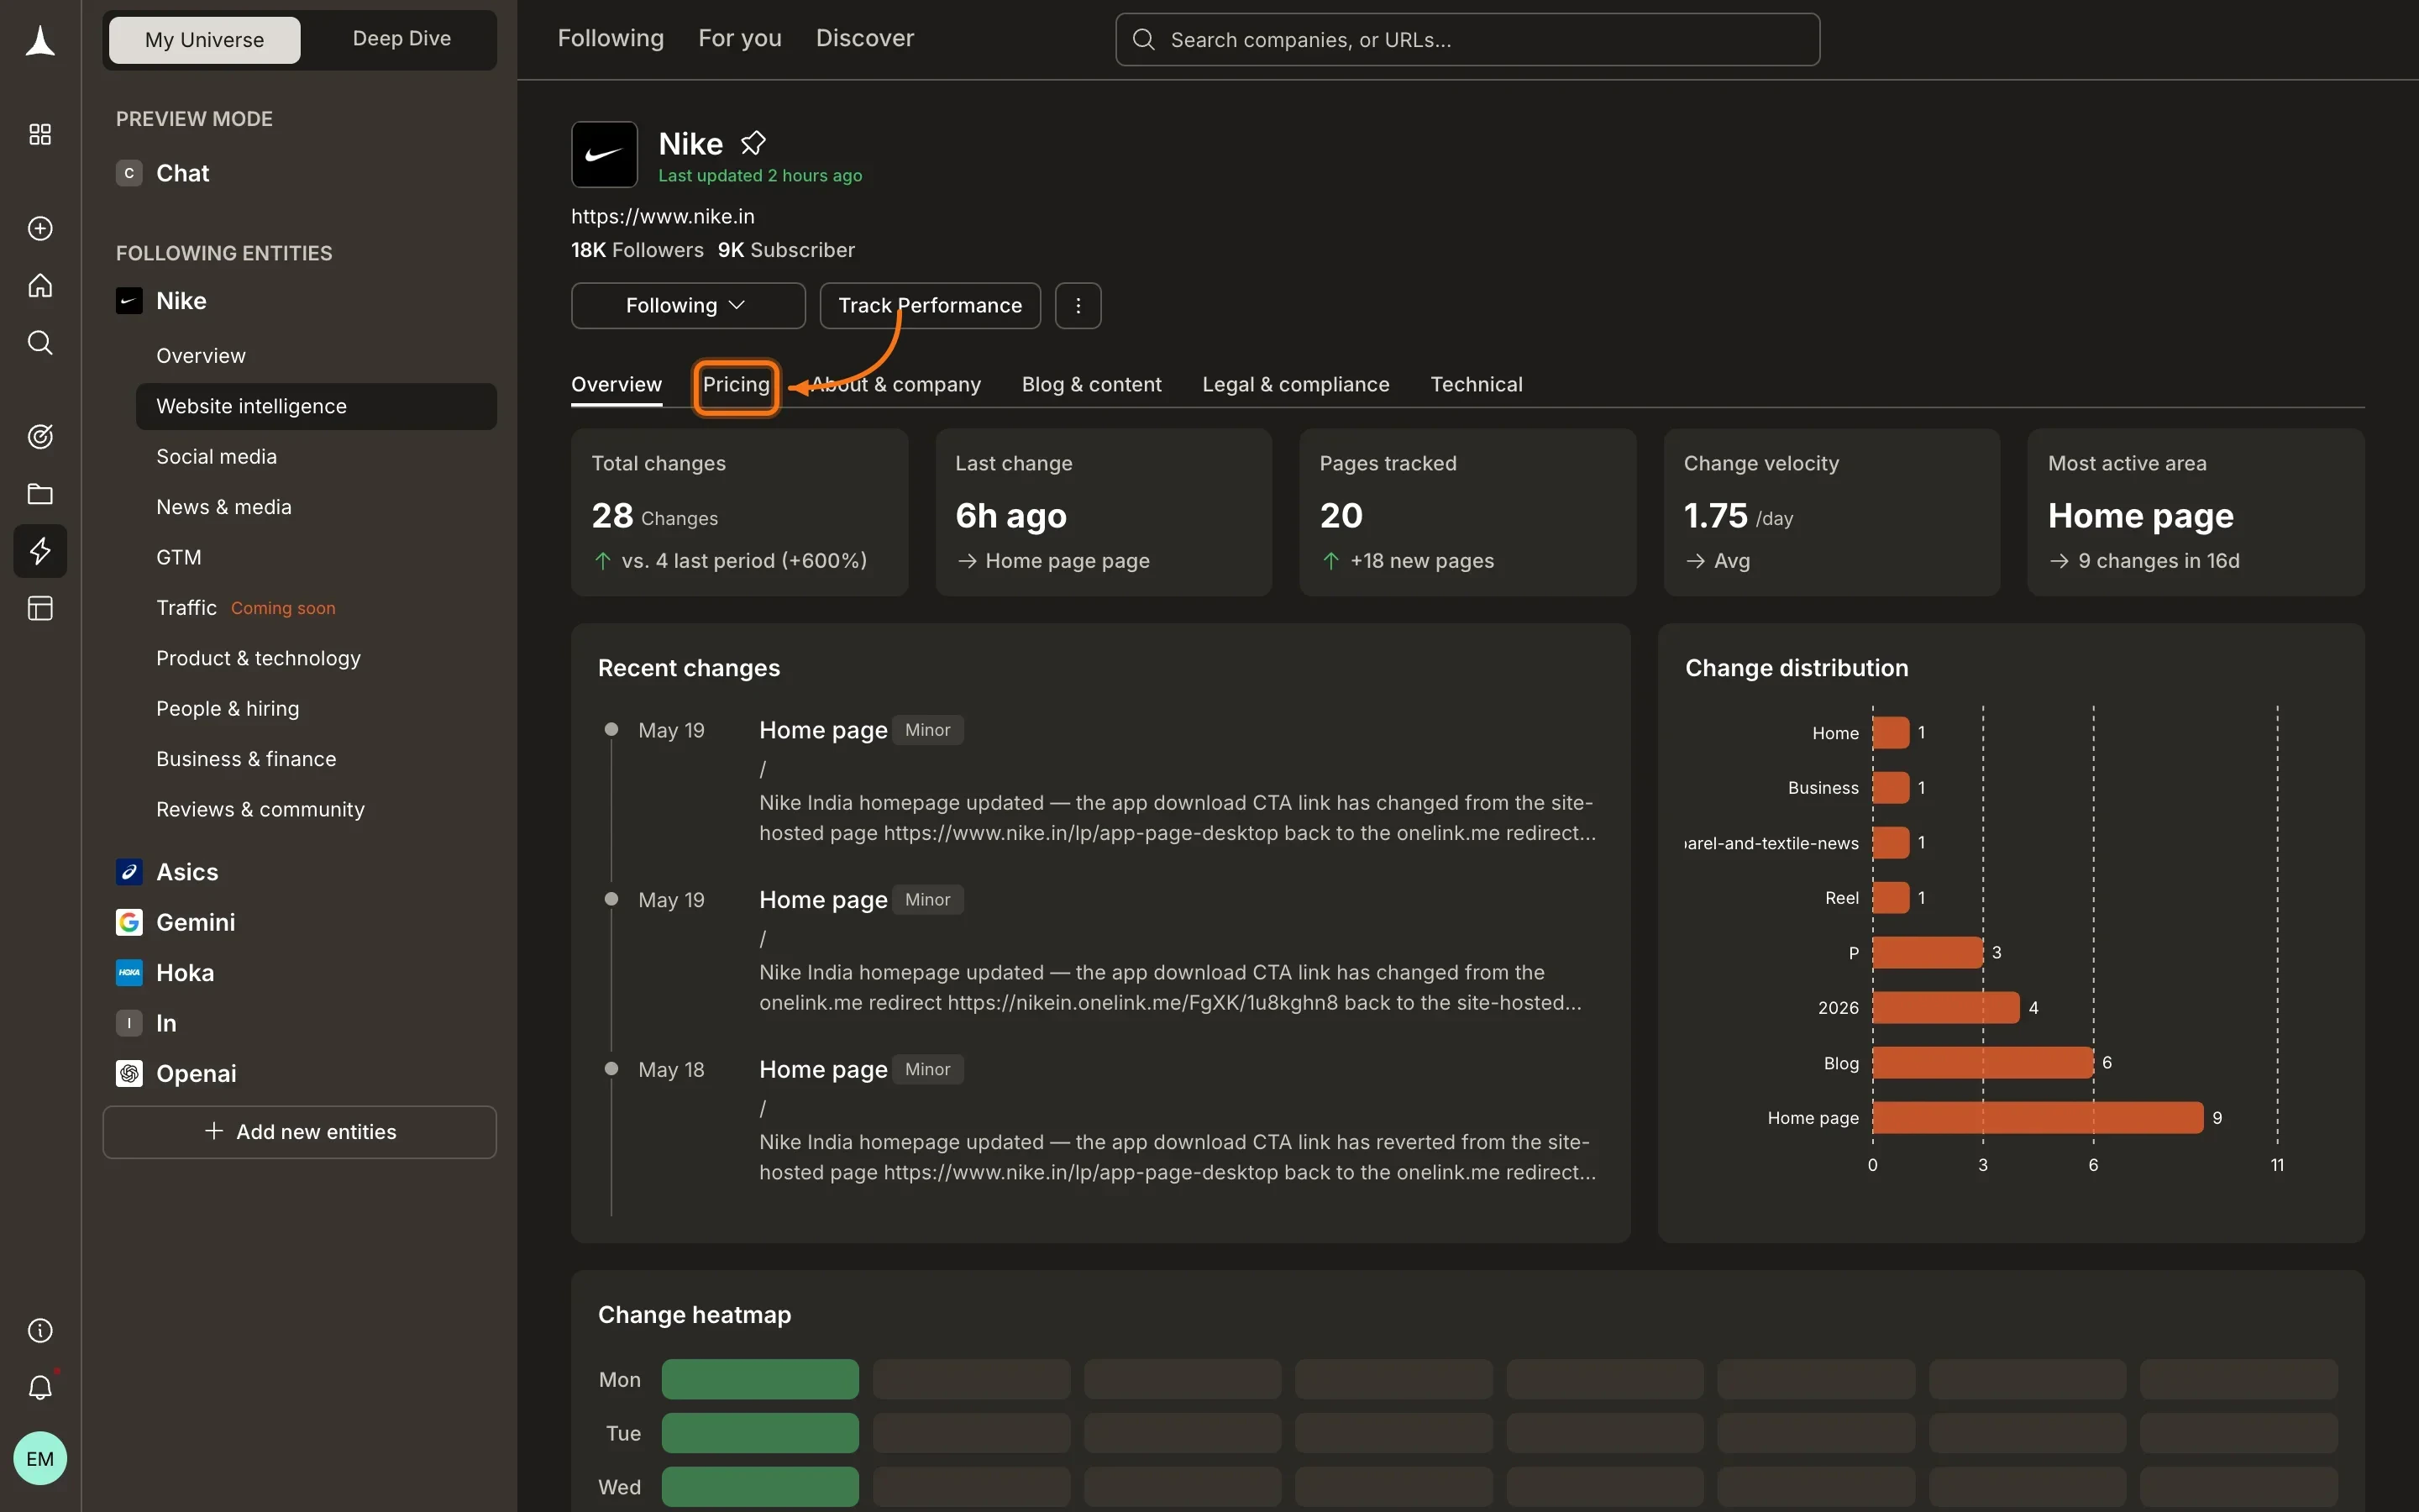This screenshot has width=2419, height=1512.
Task: Open the app logo at sidebar top
Action: click(x=40, y=41)
